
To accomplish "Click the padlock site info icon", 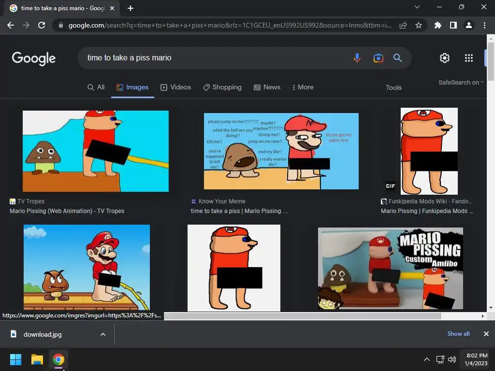I will (x=60, y=25).
